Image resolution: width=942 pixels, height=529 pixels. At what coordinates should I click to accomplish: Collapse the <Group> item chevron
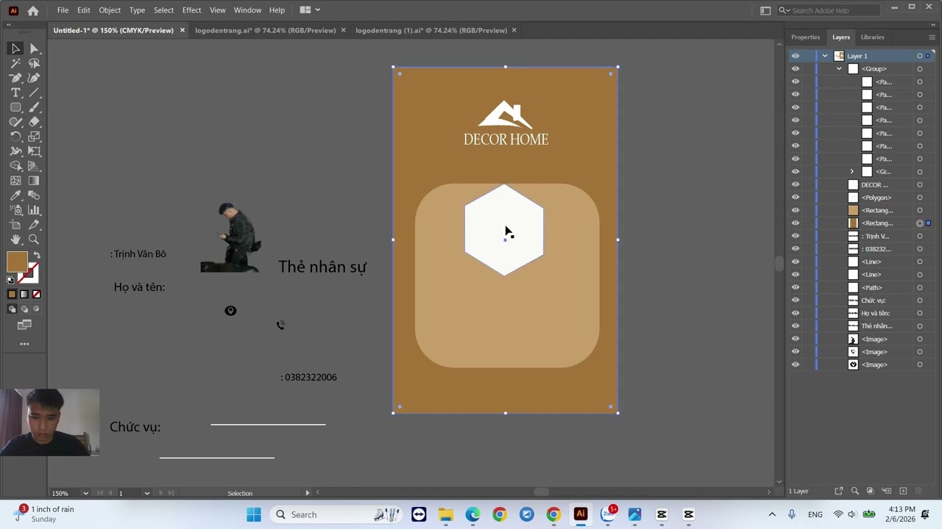click(839, 69)
